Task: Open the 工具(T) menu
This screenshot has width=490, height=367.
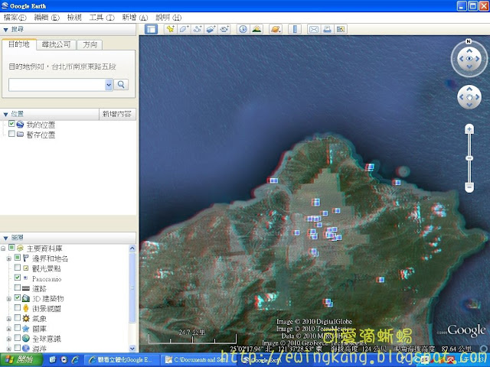Action: click(x=102, y=18)
